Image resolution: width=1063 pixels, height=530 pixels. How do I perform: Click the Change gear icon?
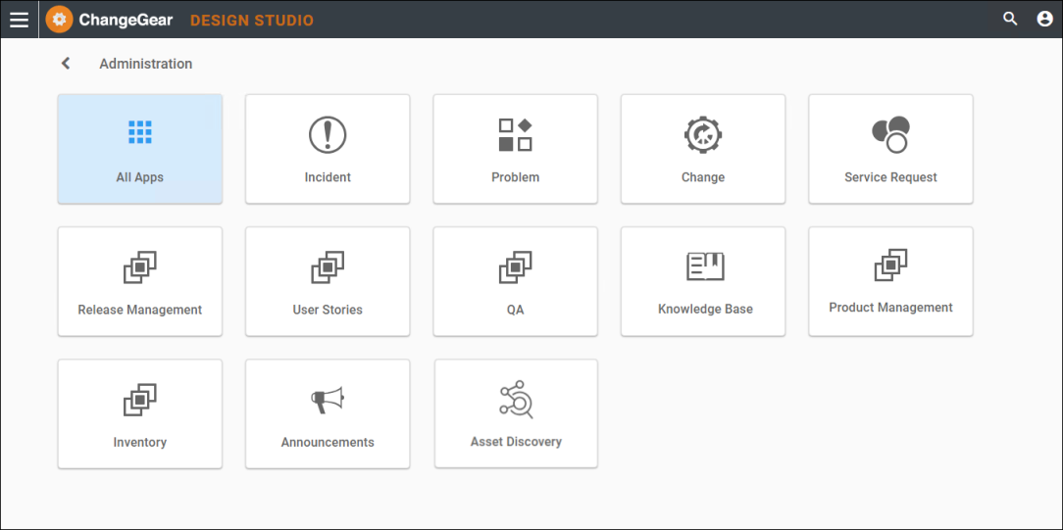703,134
